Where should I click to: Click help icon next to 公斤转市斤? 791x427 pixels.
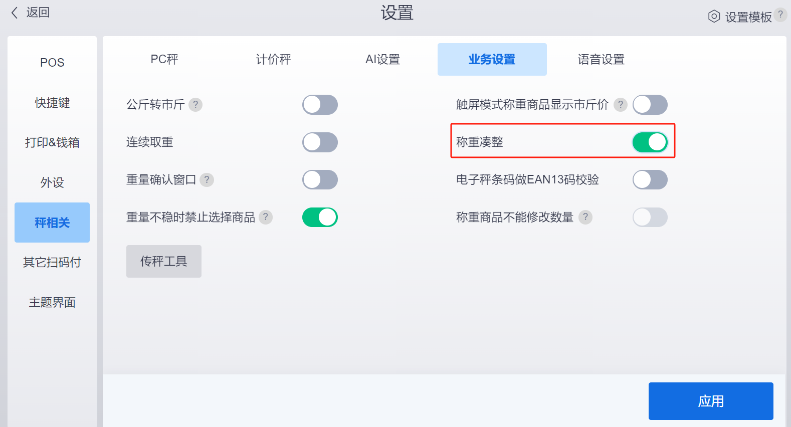195,105
